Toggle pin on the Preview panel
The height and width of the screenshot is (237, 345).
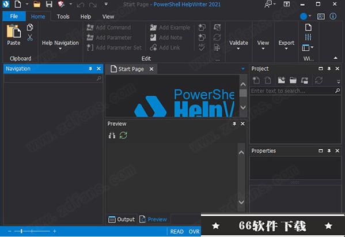click(x=234, y=124)
